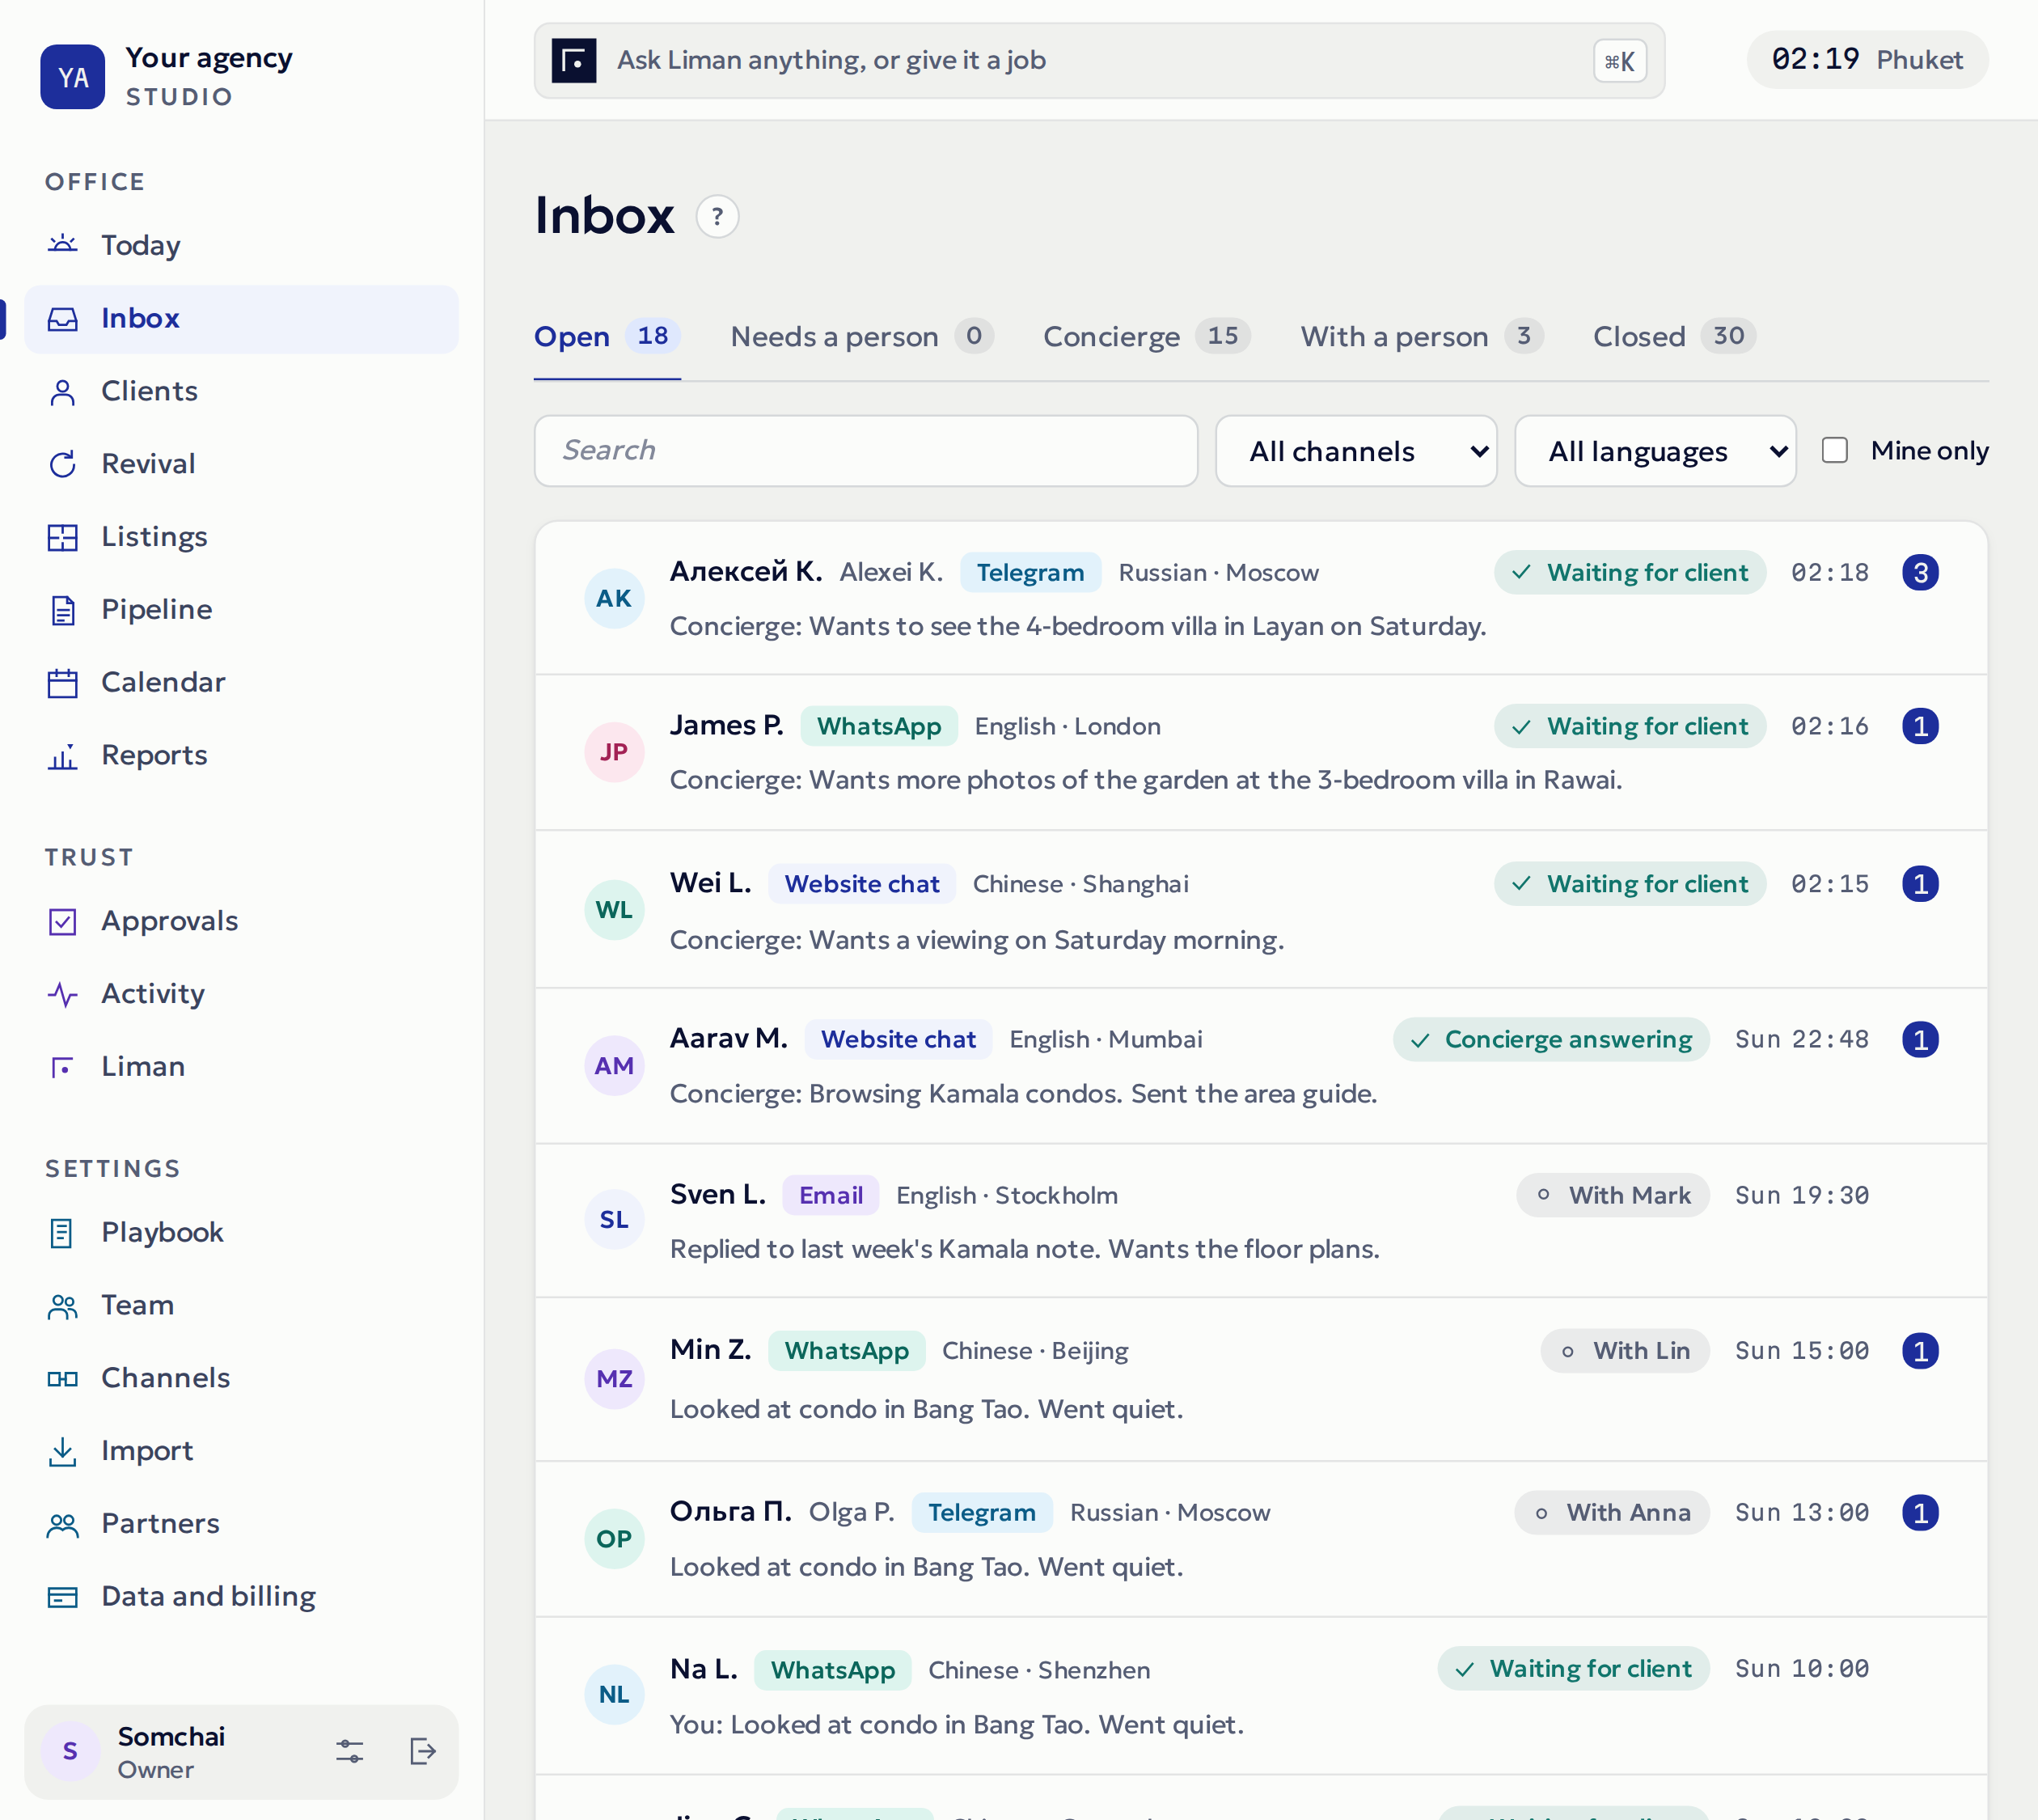2038x1820 pixels.
Task: Open the James P. conversation name
Action: point(726,725)
